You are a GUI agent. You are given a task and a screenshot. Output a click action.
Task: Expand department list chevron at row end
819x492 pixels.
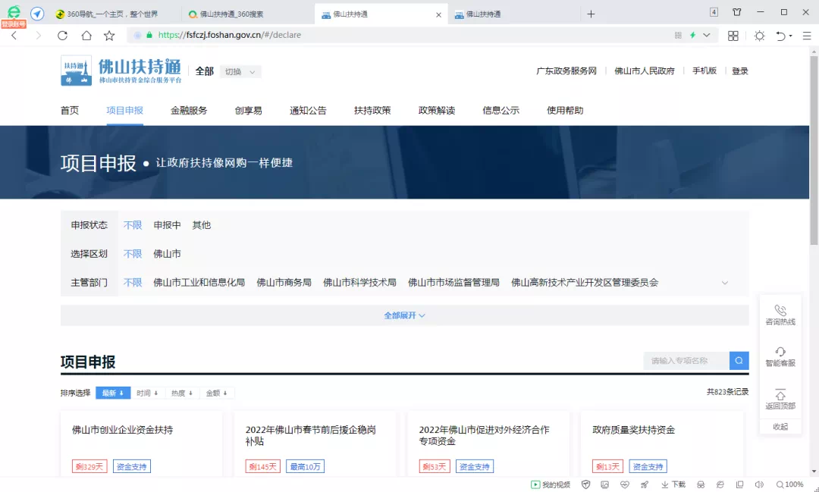click(x=724, y=283)
